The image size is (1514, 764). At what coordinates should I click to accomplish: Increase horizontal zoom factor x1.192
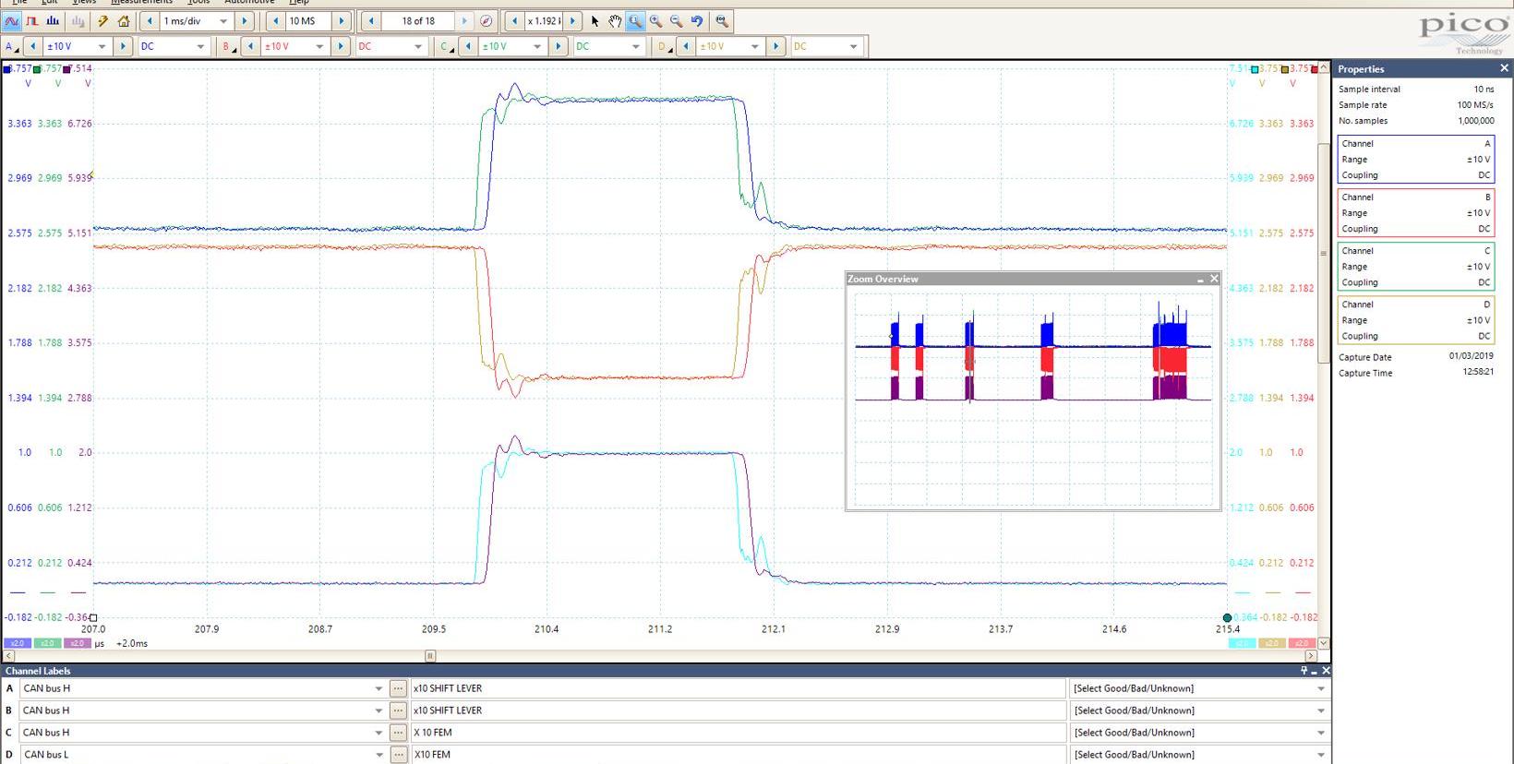click(x=572, y=21)
